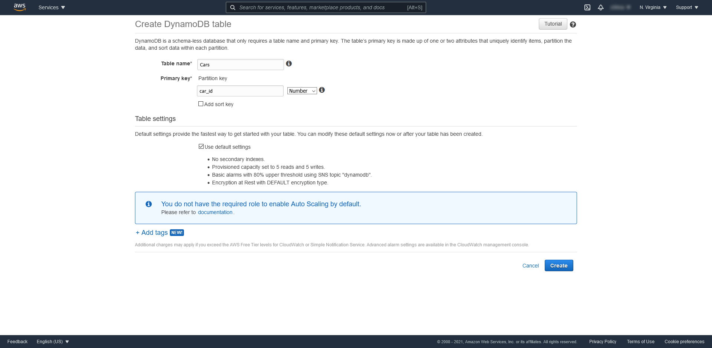The width and height of the screenshot is (712, 348).
Task: Click the Auto Scaling role warning headline
Action: 261,204
